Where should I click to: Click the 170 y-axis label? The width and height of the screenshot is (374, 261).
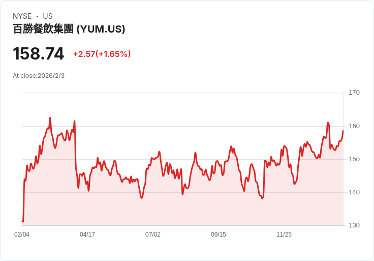point(354,93)
